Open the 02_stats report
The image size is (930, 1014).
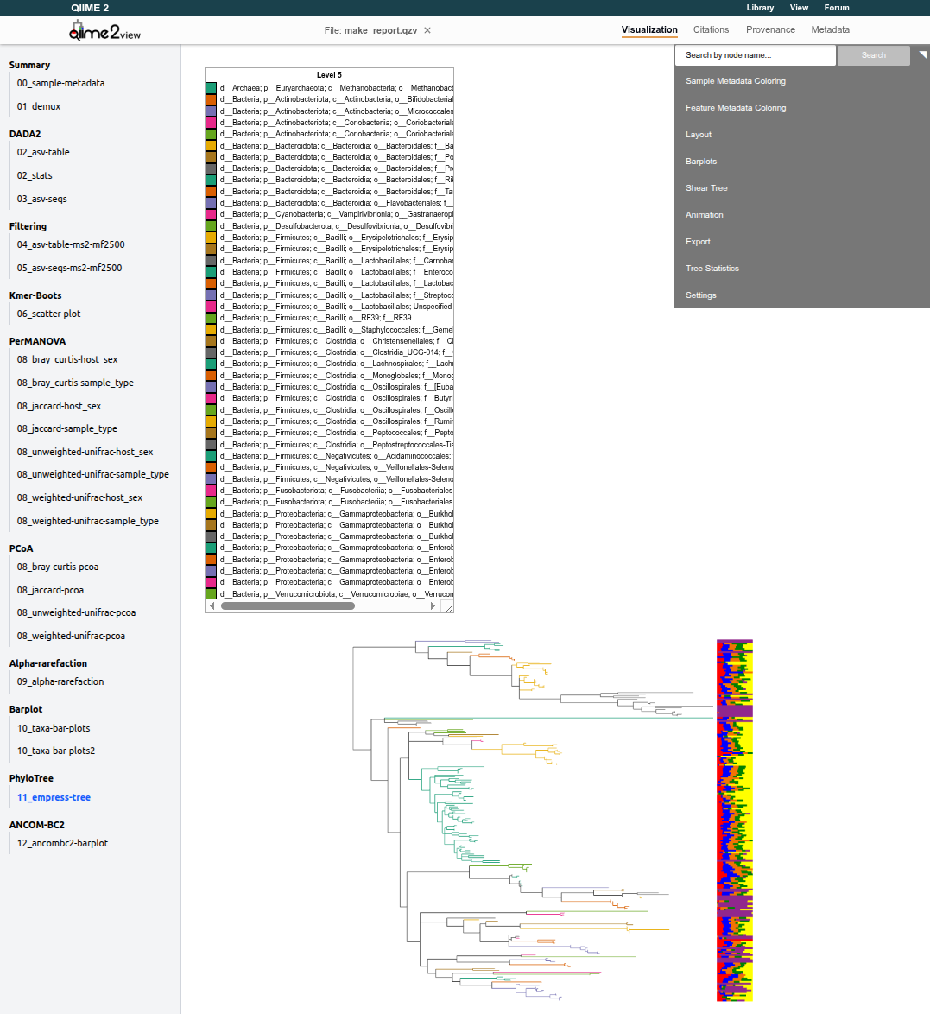(x=35, y=176)
